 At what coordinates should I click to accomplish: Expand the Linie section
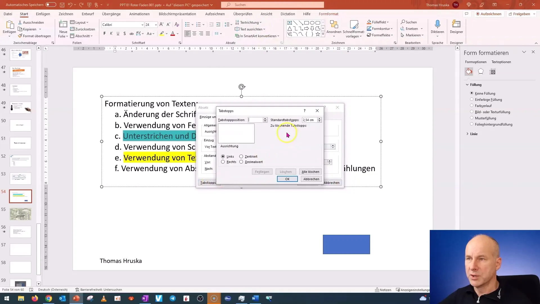pyautogui.click(x=467, y=134)
